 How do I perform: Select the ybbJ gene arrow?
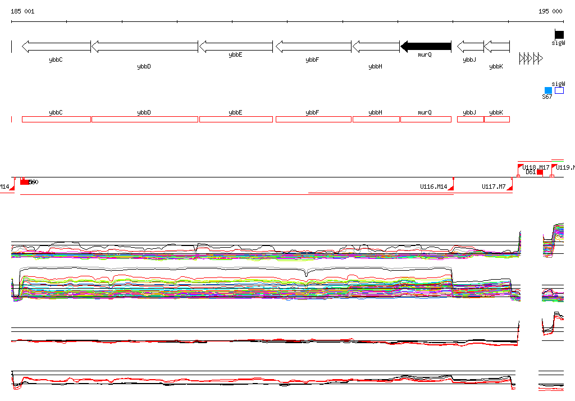point(471,47)
